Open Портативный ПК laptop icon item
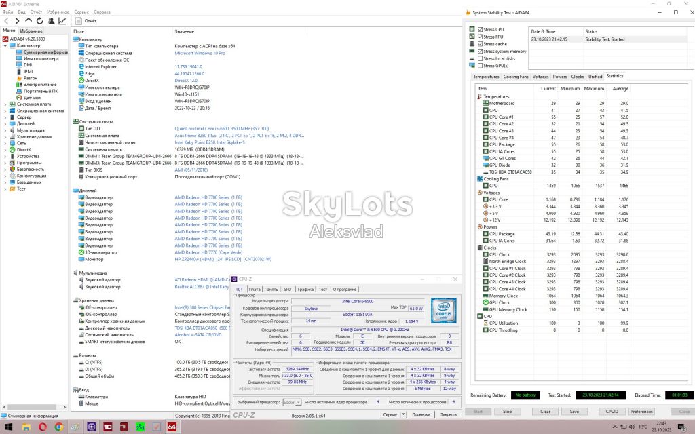The height and width of the screenshot is (434, 695). (x=19, y=91)
